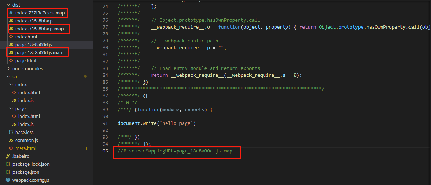The width and height of the screenshot is (431, 185).
Task: Collapse the src index subfolder
Action: pos(11,84)
